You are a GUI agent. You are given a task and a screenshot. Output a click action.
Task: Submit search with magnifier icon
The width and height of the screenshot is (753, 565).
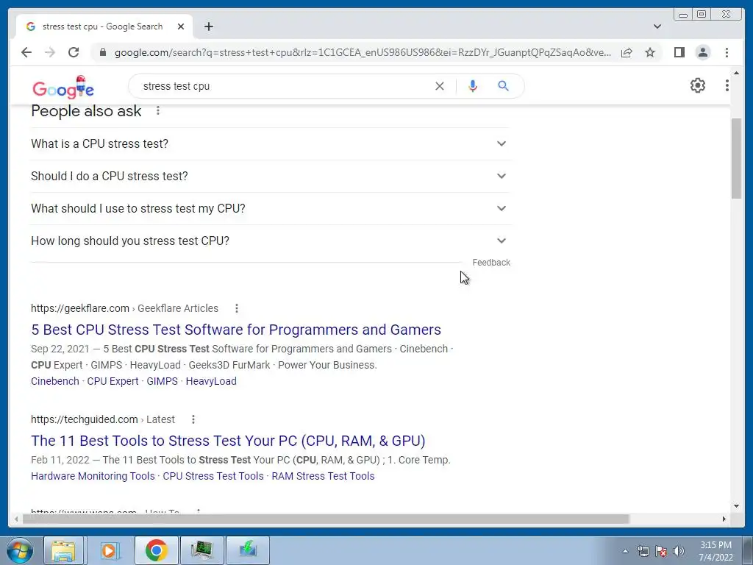click(503, 86)
